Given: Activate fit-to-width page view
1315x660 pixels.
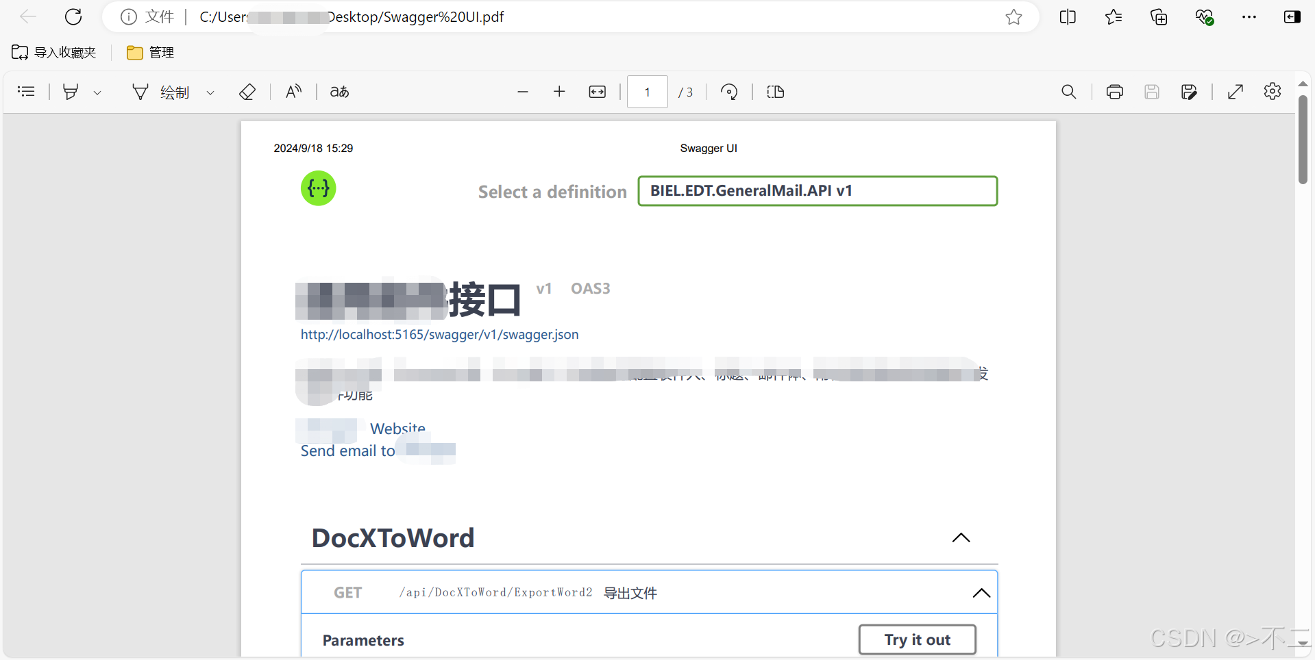Looking at the screenshot, I should pos(598,91).
